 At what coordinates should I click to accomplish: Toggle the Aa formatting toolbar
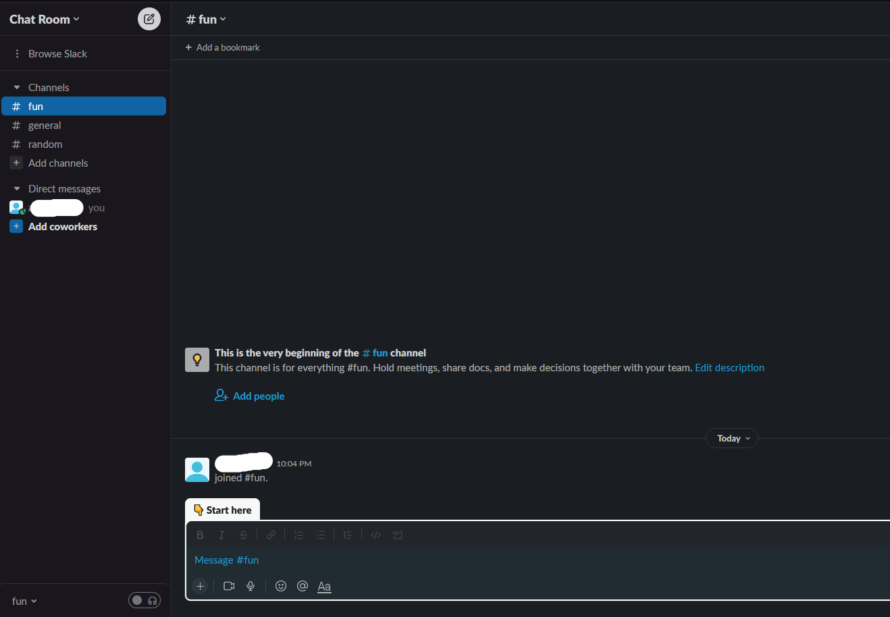[324, 587]
